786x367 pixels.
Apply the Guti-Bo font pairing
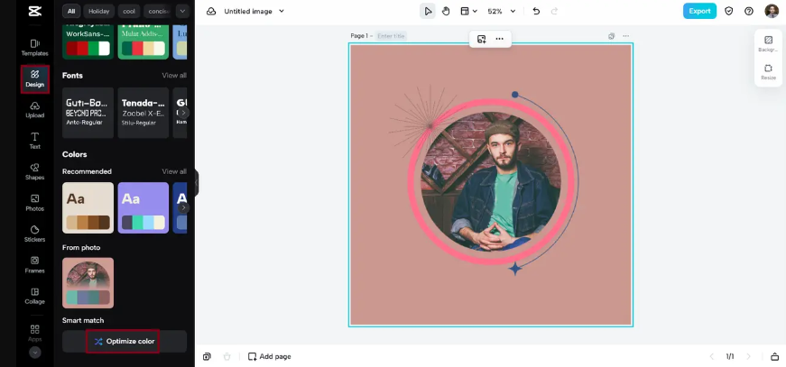[88, 113]
